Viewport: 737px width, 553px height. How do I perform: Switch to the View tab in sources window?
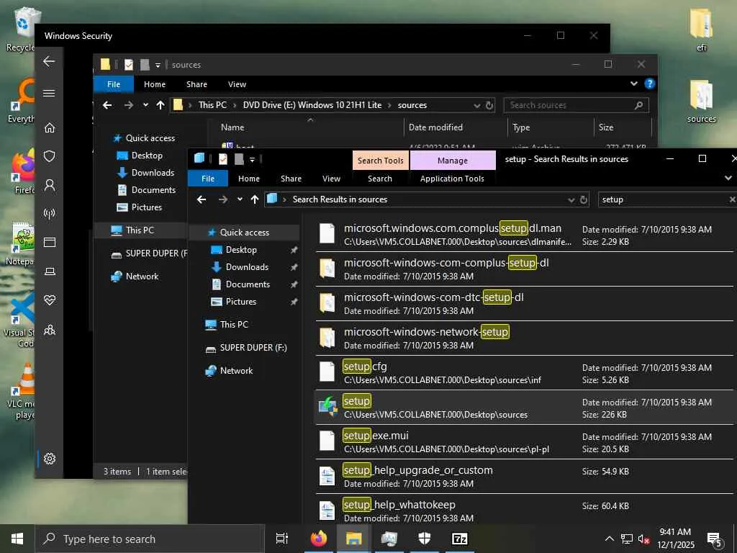pos(237,84)
